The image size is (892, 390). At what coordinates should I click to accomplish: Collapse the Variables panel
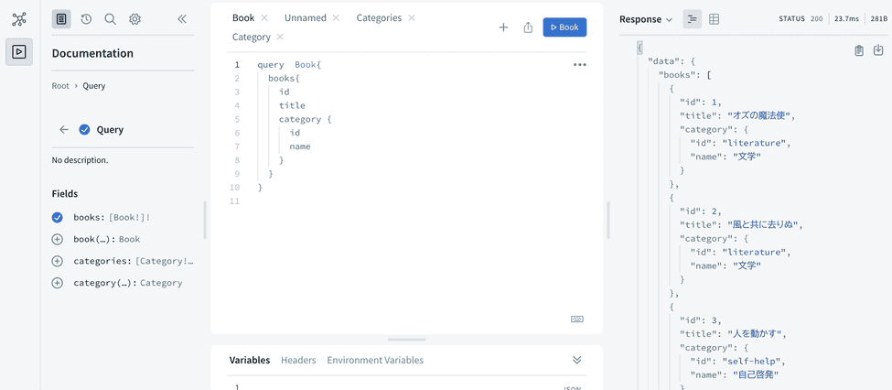point(576,360)
